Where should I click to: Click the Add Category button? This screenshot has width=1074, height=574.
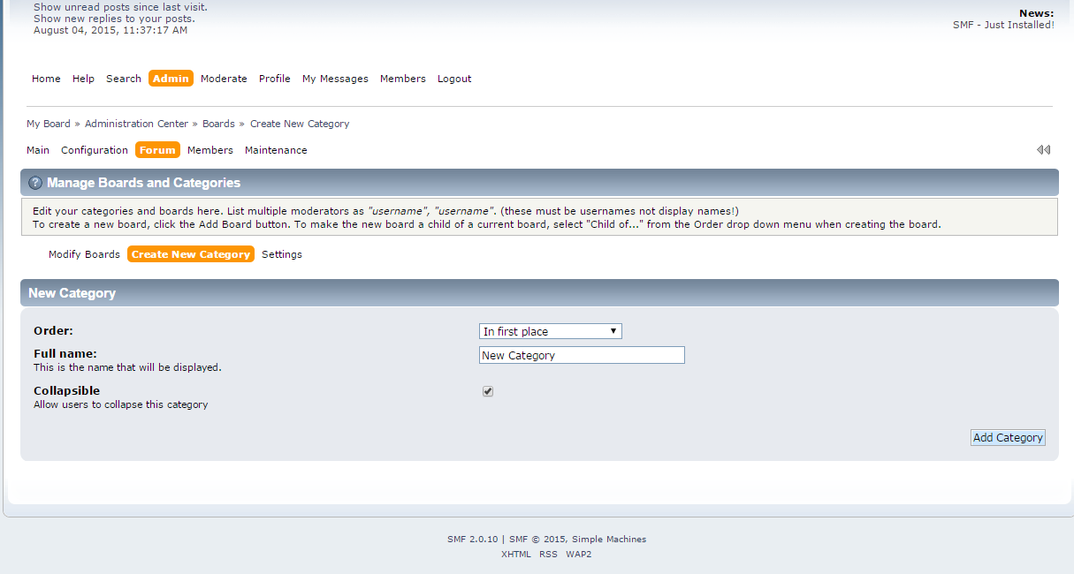[x=1008, y=437]
